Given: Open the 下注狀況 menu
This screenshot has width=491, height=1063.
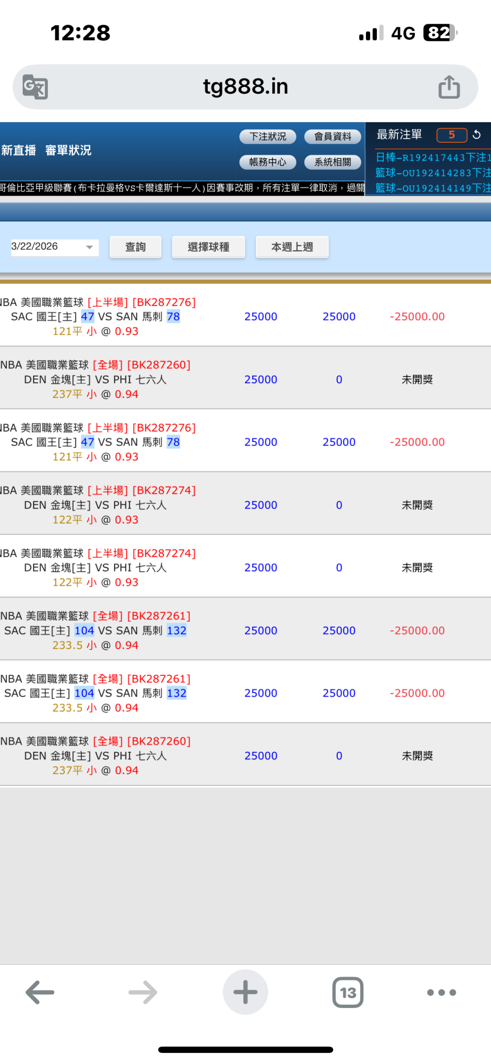Looking at the screenshot, I should (x=268, y=136).
